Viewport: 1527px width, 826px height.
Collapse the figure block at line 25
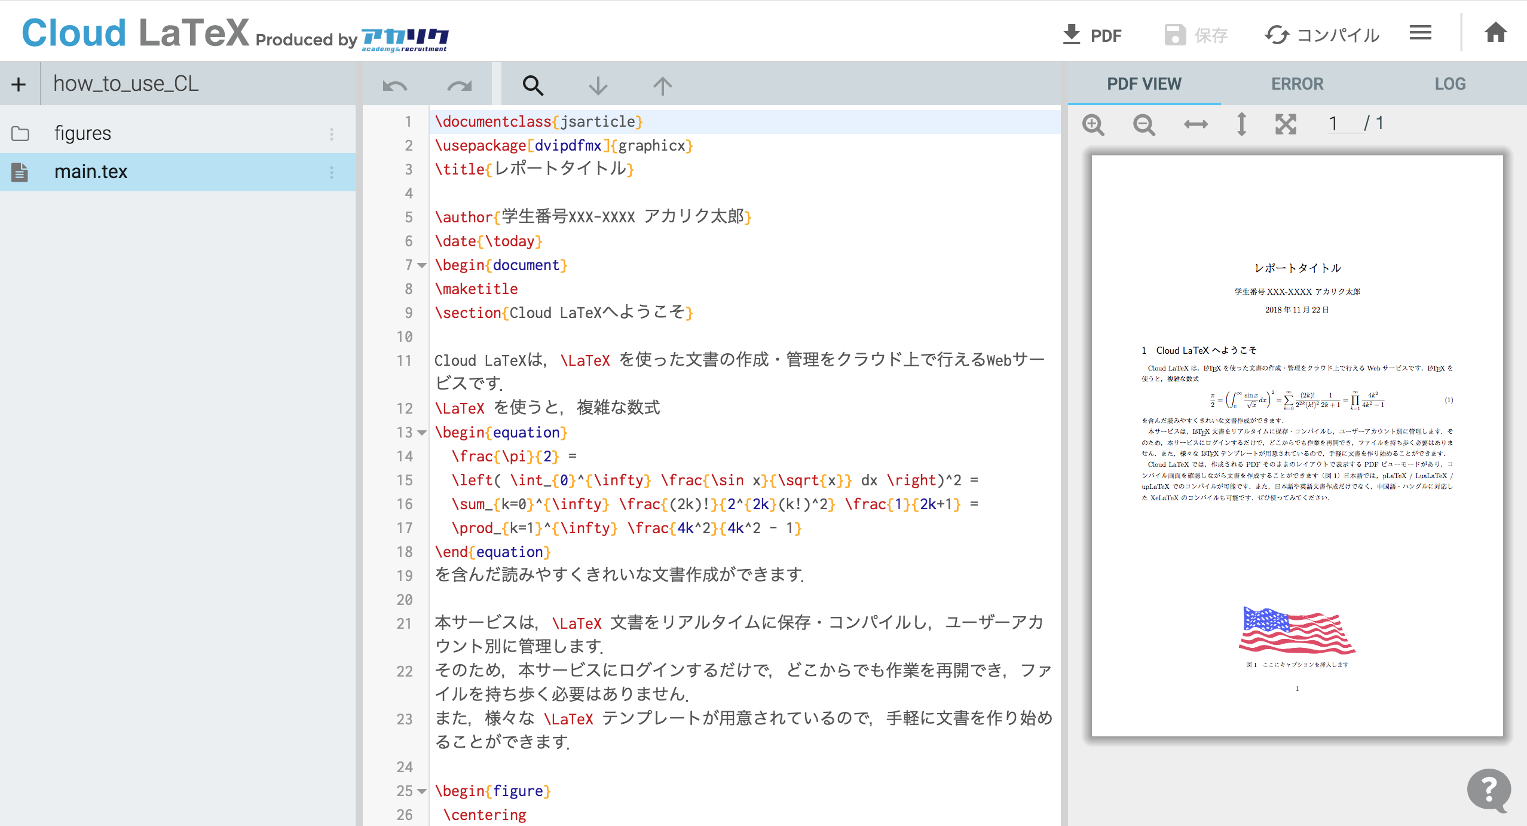[x=422, y=791]
